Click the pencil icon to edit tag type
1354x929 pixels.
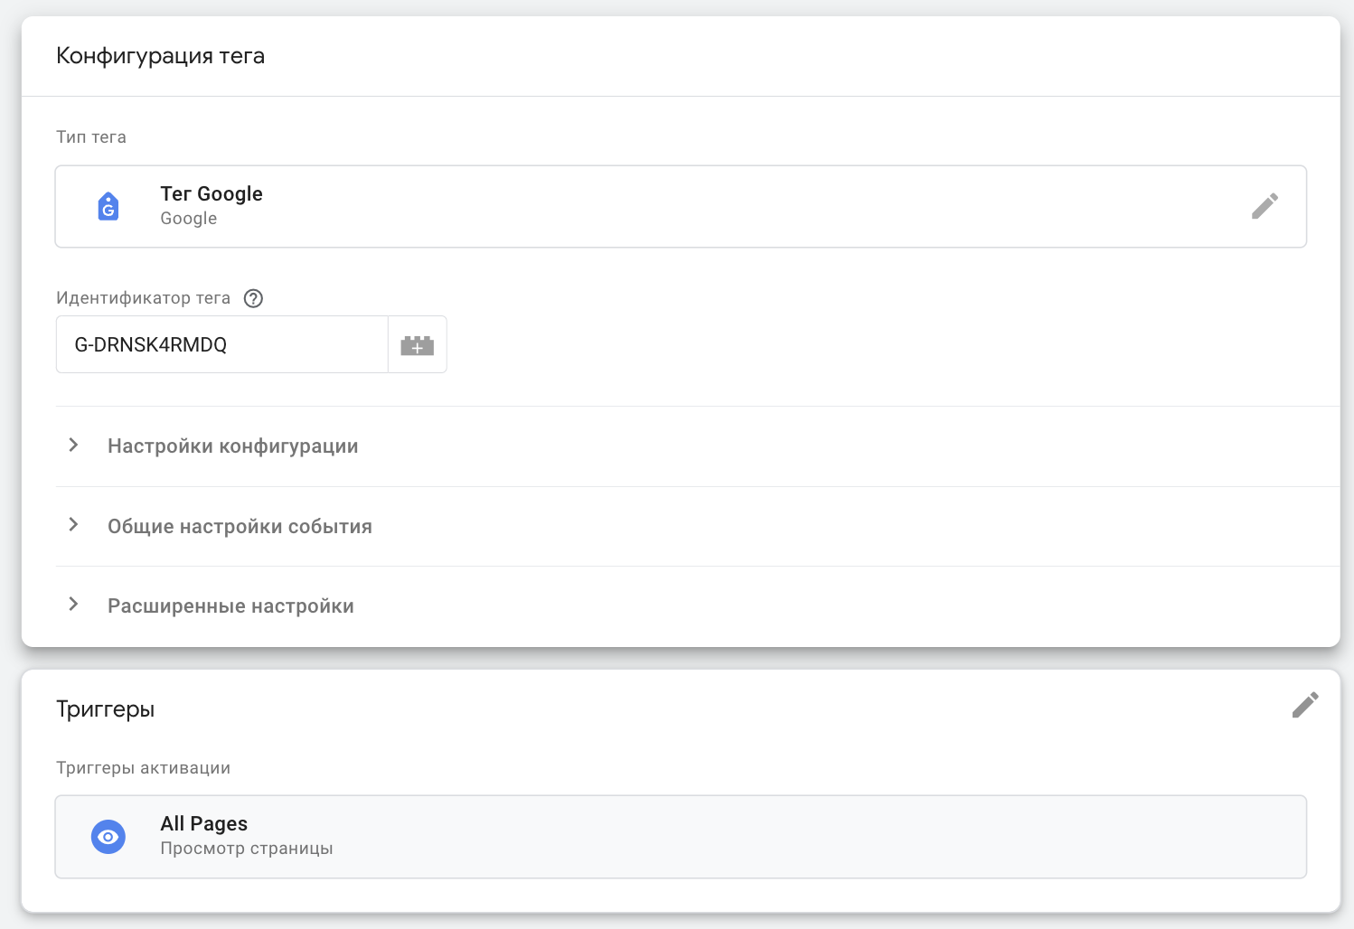tap(1265, 206)
